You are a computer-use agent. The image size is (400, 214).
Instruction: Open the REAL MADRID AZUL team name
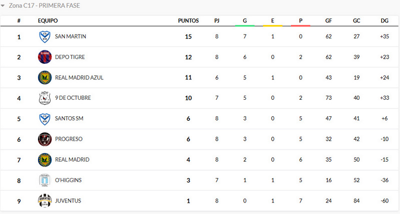79,77
